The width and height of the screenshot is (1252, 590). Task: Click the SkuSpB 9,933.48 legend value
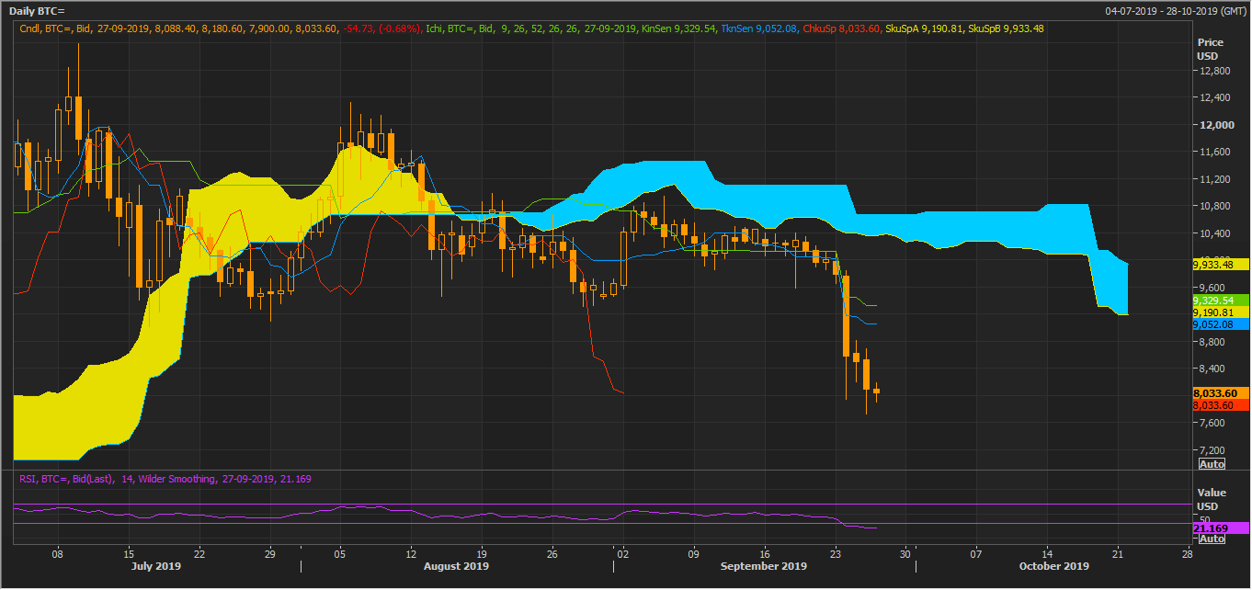1006,28
